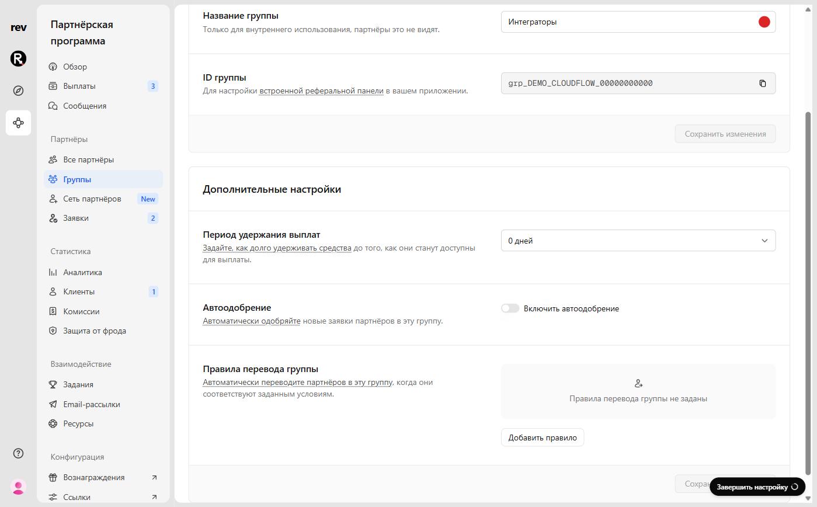Screen dimensions: 817x507
Task: Click the Выплаты count badge 3
Action: (153, 86)
